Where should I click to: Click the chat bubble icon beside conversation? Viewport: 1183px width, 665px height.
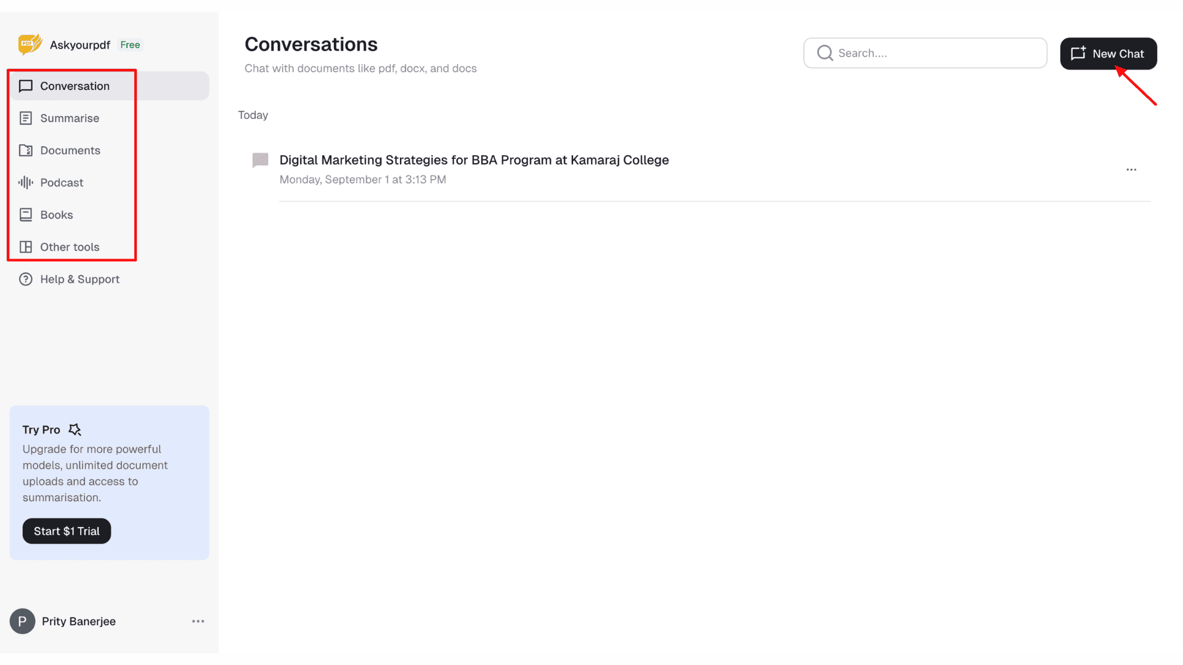click(260, 160)
